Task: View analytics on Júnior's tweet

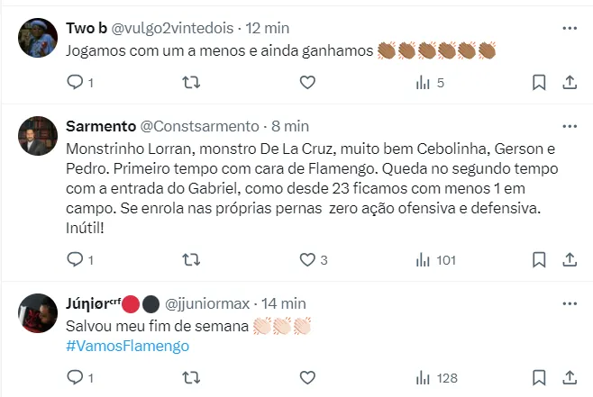Action: point(424,380)
